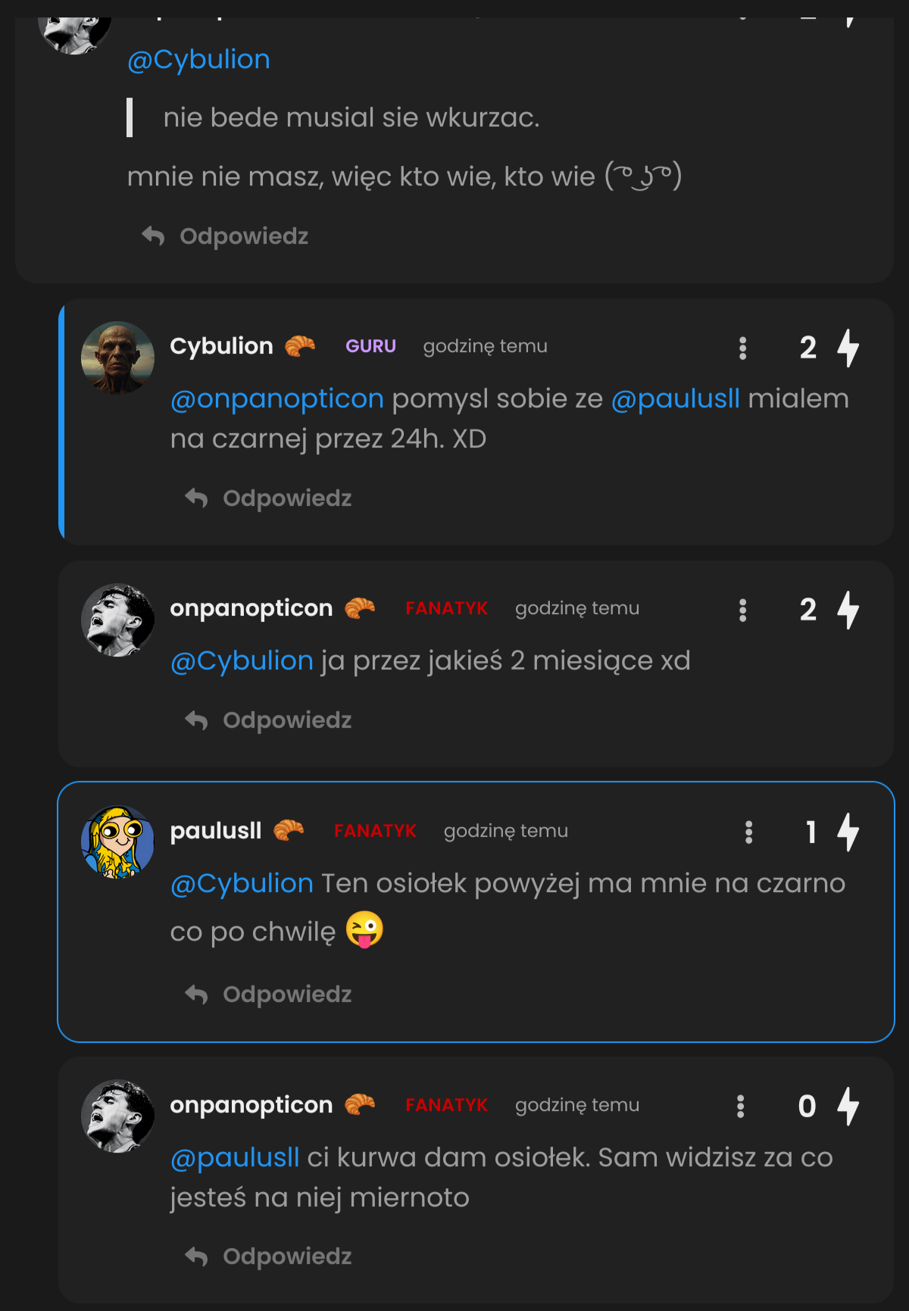
Task: Open Cybulion's profile avatar
Action: [117, 357]
